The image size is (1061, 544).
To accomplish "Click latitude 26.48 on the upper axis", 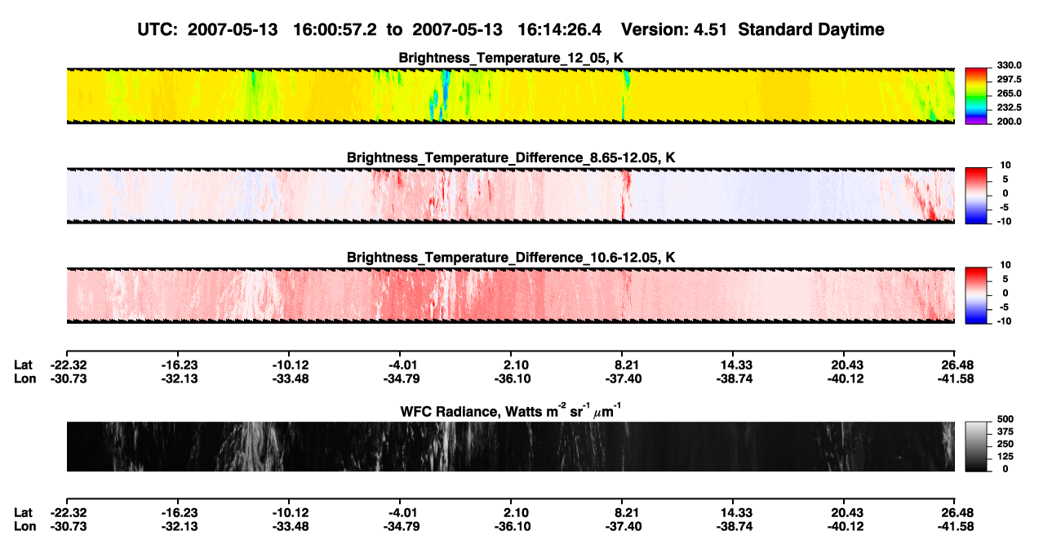I will 957,365.
